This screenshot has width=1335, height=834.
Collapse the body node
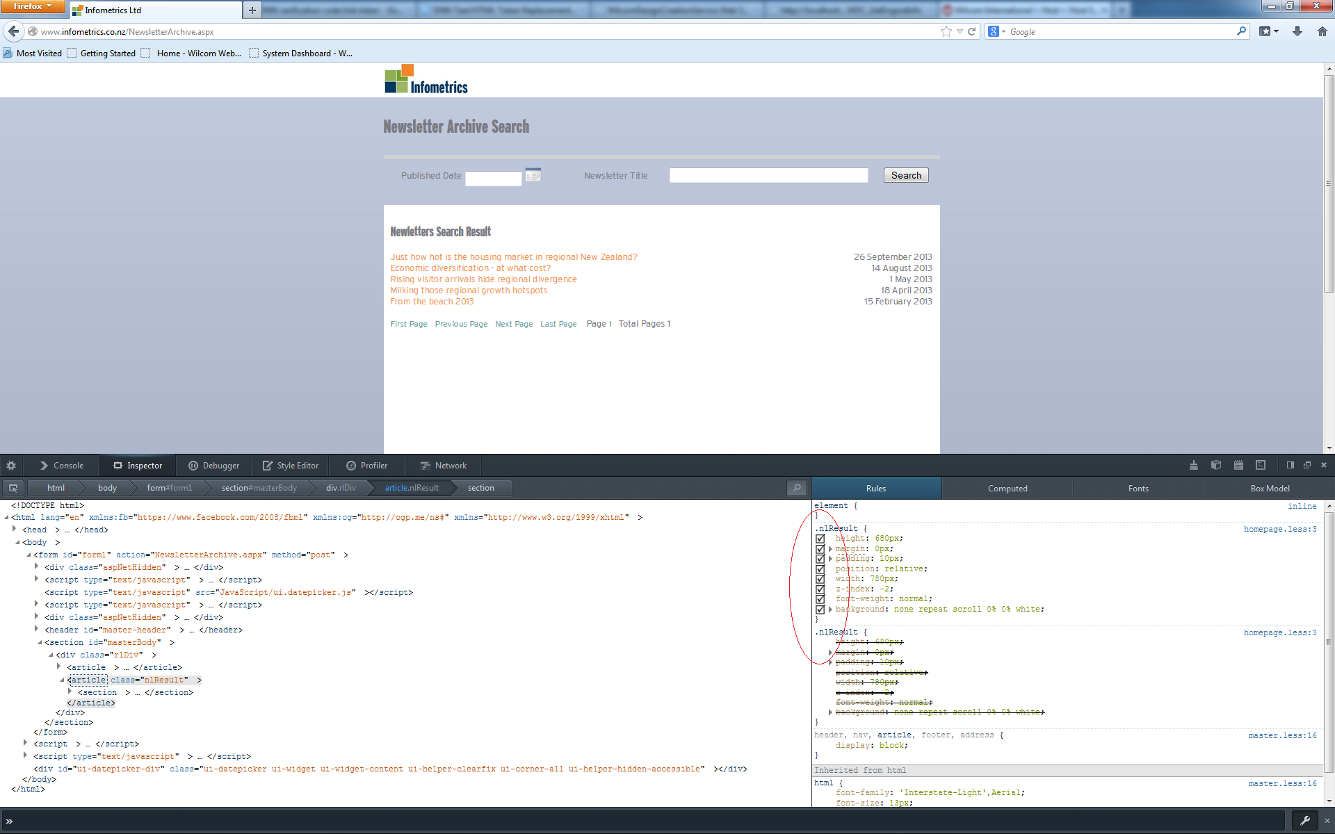[17, 542]
